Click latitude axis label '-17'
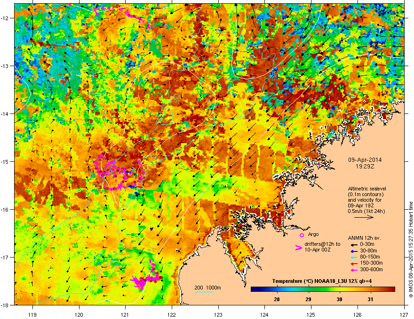Viewport: 414px width, 319px height. 5,257
